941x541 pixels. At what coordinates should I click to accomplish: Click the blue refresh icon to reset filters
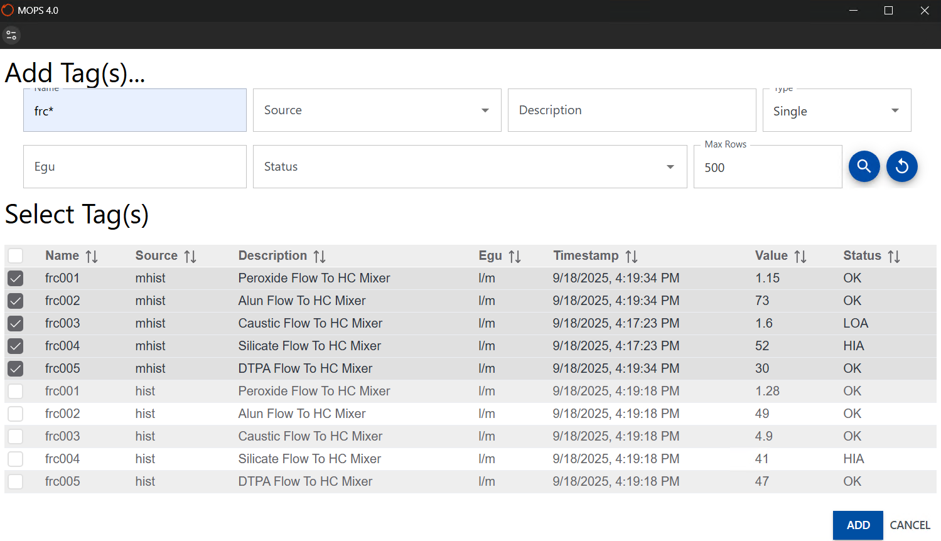[x=901, y=166]
